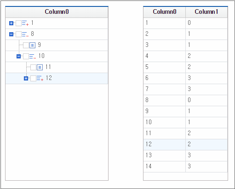This screenshot has width=235, height=189.
Task: Check the checkbox for tree item 1
Action: tap(18, 23)
